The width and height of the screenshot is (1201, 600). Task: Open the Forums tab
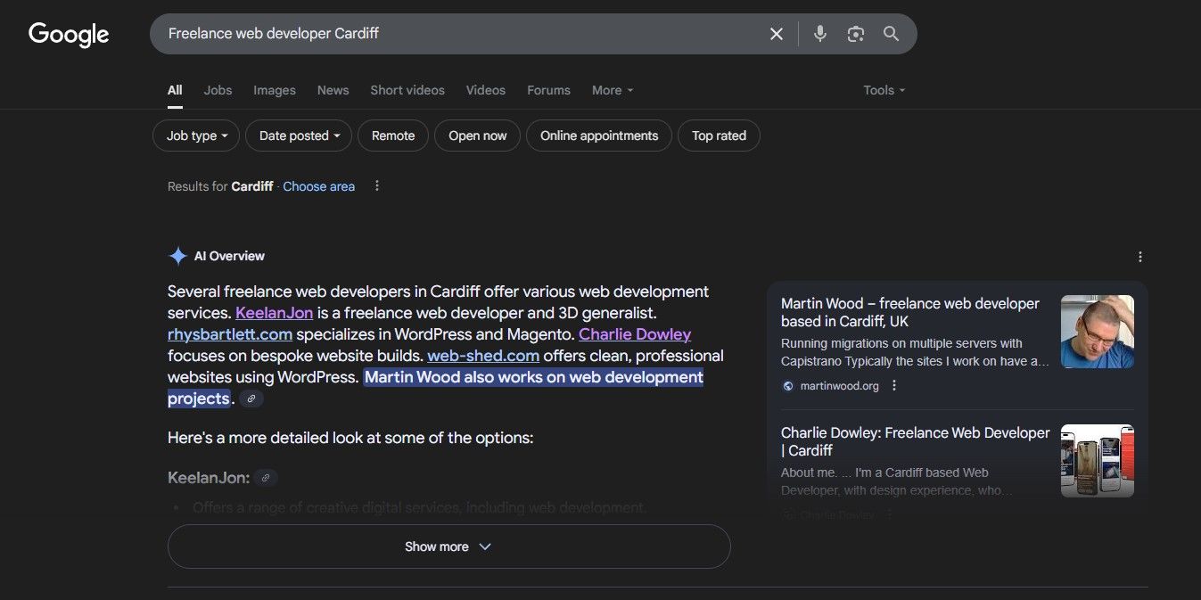coord(548,90)
